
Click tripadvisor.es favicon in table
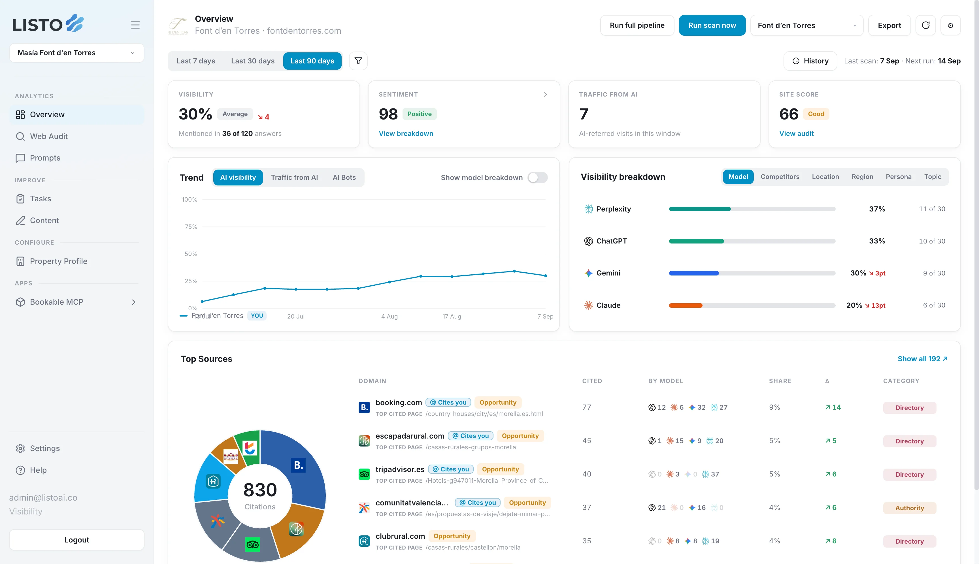pos(364,474)
